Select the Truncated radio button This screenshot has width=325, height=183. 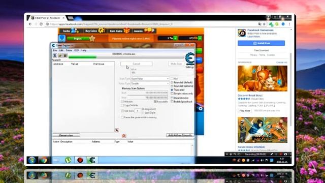[172, 90]
